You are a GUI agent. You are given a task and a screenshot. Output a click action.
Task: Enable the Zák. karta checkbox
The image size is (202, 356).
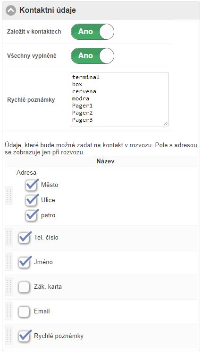pyautogui.click(x=24, y=287)
